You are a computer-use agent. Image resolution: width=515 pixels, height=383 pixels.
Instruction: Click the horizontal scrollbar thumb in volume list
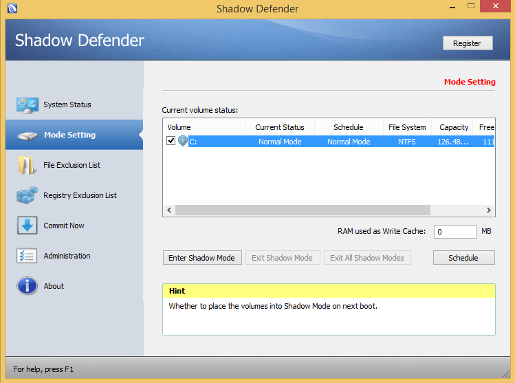(x=303, y=210)
